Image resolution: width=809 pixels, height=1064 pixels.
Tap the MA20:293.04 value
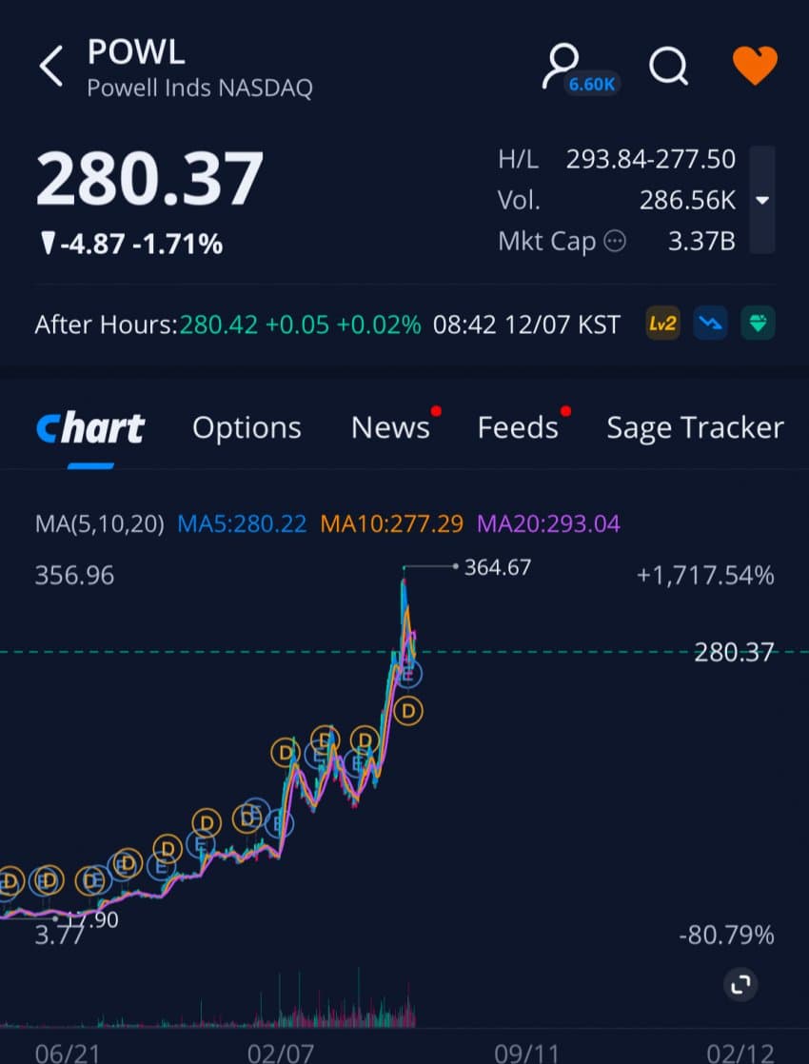pos(548,523)
